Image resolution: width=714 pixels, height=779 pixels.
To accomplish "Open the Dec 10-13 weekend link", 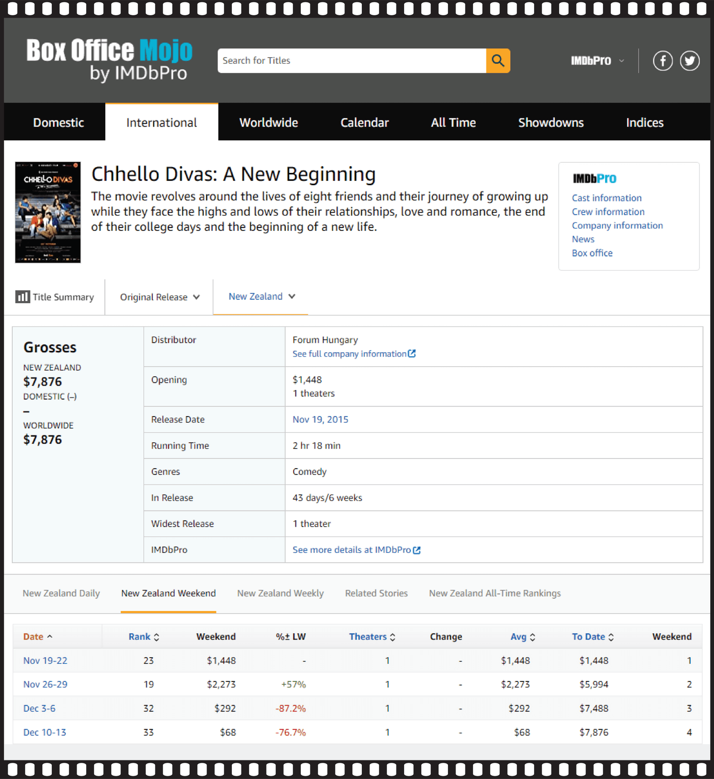I will (45, 732).
